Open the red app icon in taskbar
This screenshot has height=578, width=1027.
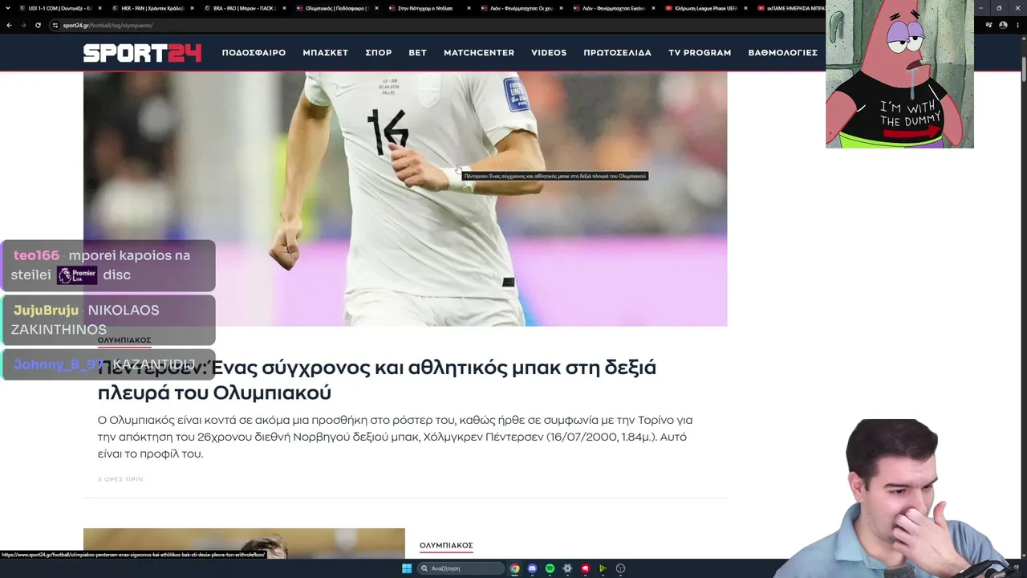pyautogui.click(x=585, y=568)
